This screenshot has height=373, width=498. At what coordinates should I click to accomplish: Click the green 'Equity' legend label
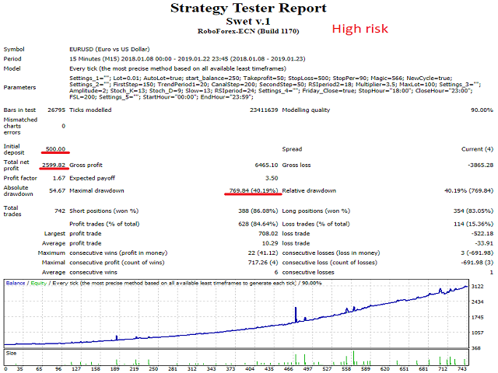(38, 283)
